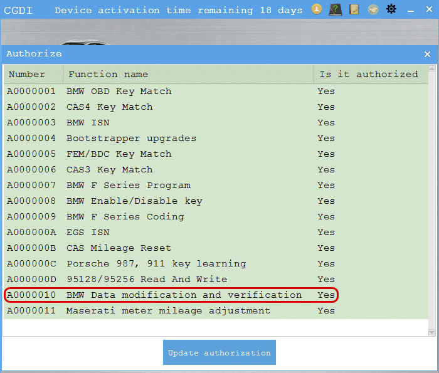The height and width of the screenshot is (373, 439).
Task: Open the notebook with pencil icon
Action: click(354, 9)
